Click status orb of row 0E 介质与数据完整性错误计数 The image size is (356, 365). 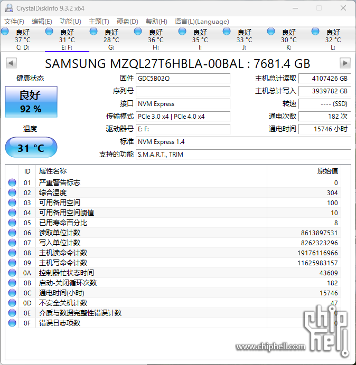[x=12, y=313]
